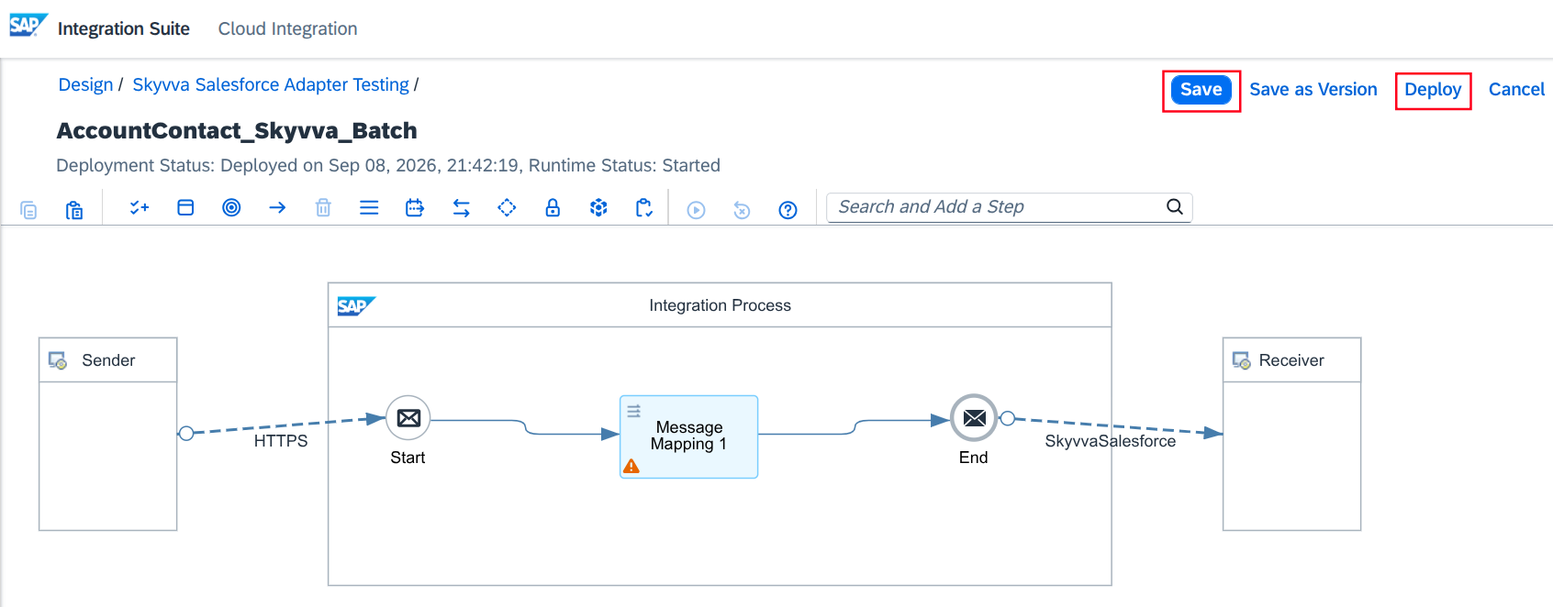1553x607 pixels.
Task: Click Save as Version
Action: point(1313,90)
